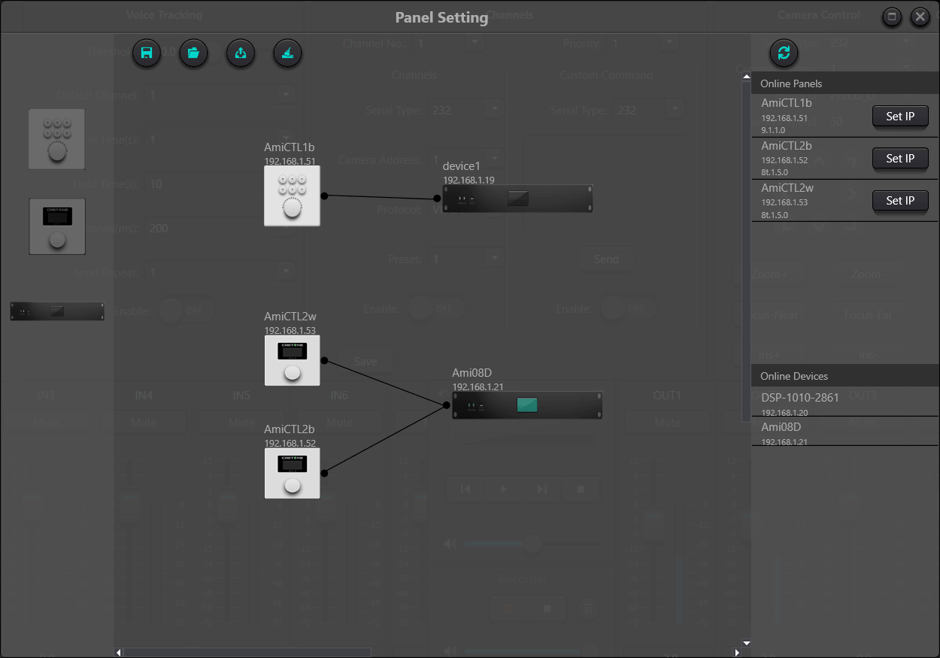Click the upload/export tray icon
Image resolution: width=940 pixels, height=658 pixels.
(x=241, y=53)
